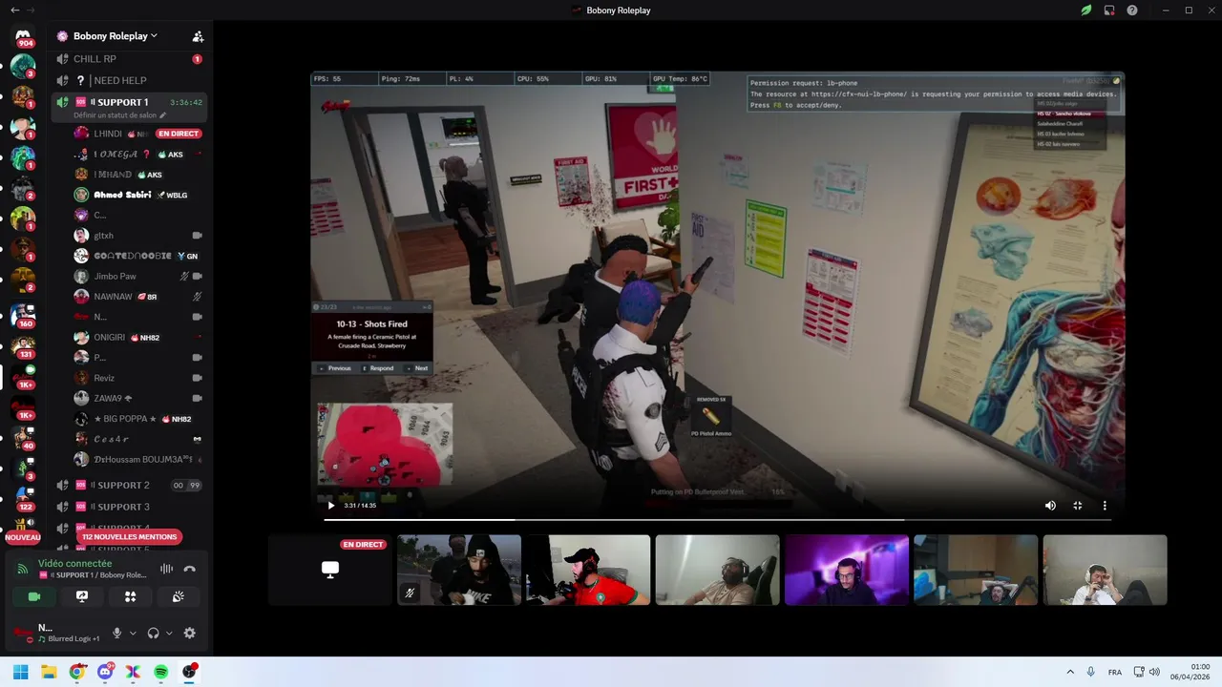The width and height of the screenshot is (1222, 687).
Task: Play the stream video
Action: 331,506
